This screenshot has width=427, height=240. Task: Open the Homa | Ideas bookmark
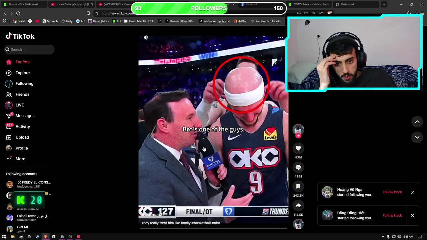[98, 21]
